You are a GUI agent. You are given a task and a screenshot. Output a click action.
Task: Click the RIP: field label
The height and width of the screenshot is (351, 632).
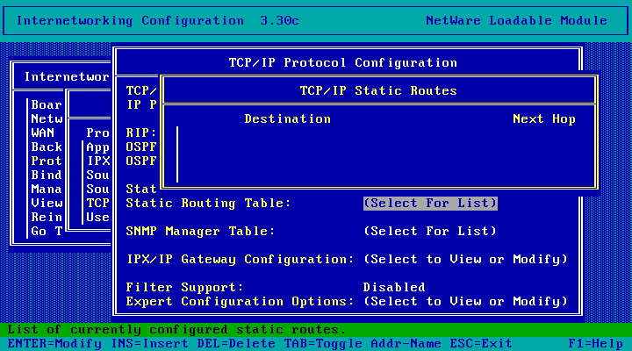coord(141,133)
